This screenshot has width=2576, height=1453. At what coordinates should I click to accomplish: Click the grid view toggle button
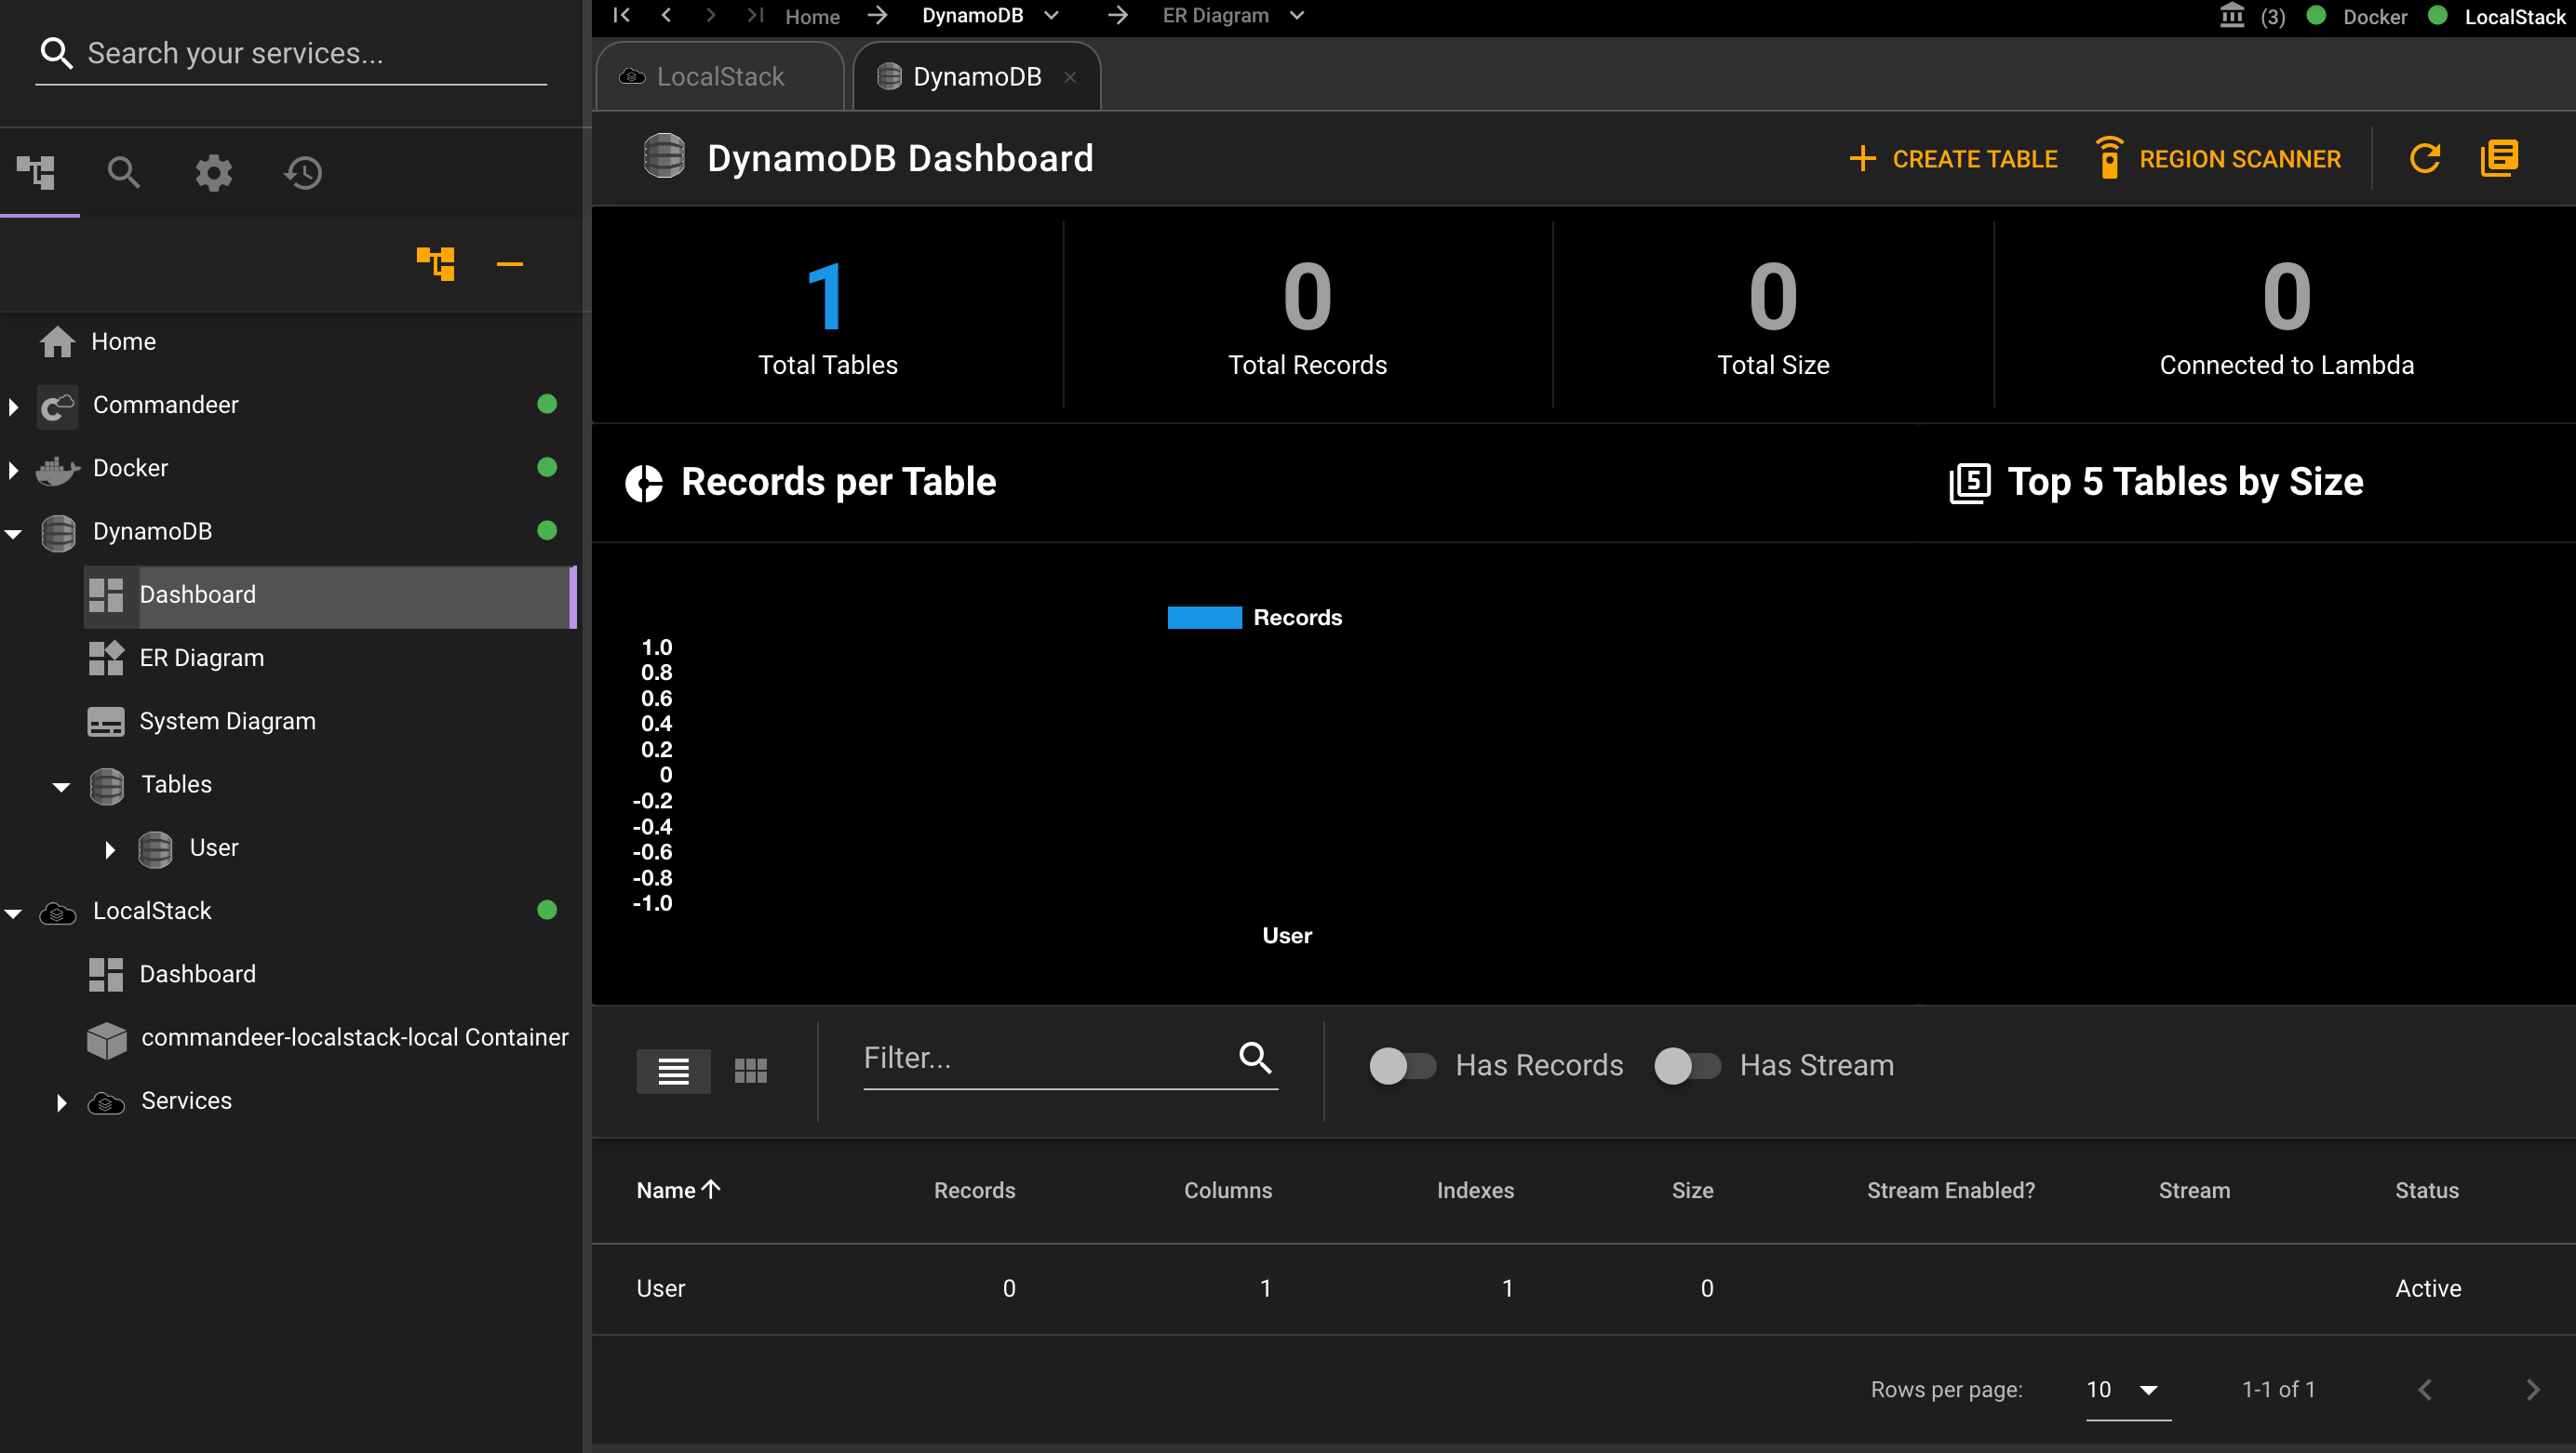750,1070
